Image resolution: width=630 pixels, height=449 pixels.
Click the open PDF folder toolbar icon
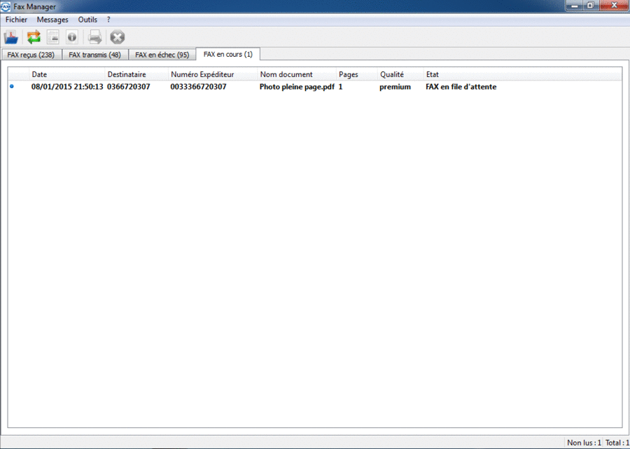pos(11,37)
